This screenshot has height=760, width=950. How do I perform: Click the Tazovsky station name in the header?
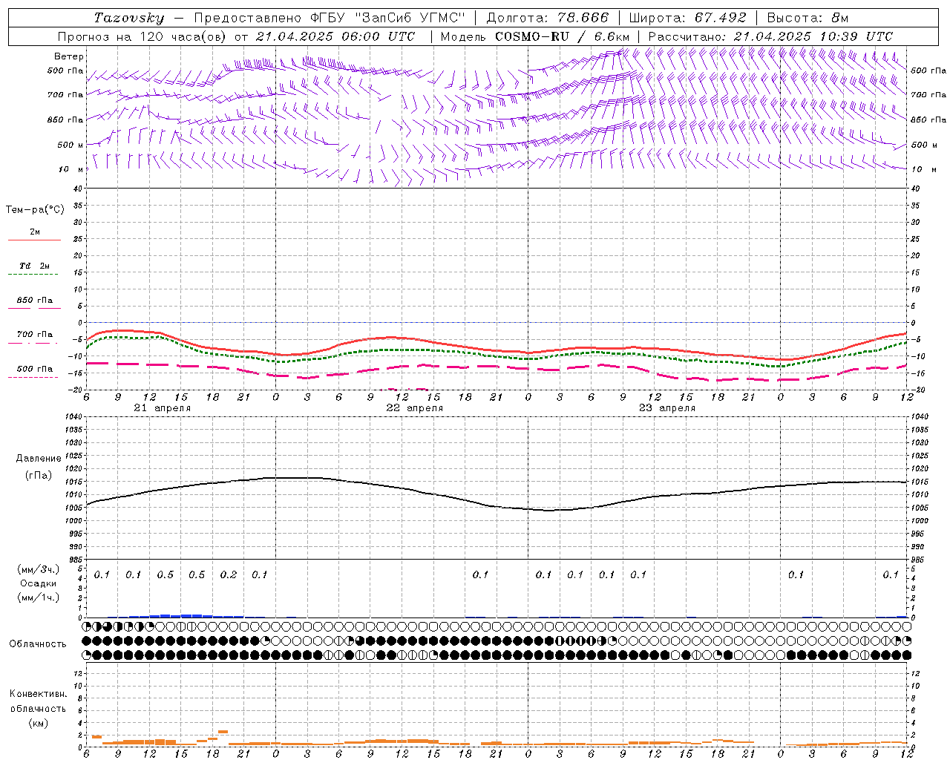128,18
